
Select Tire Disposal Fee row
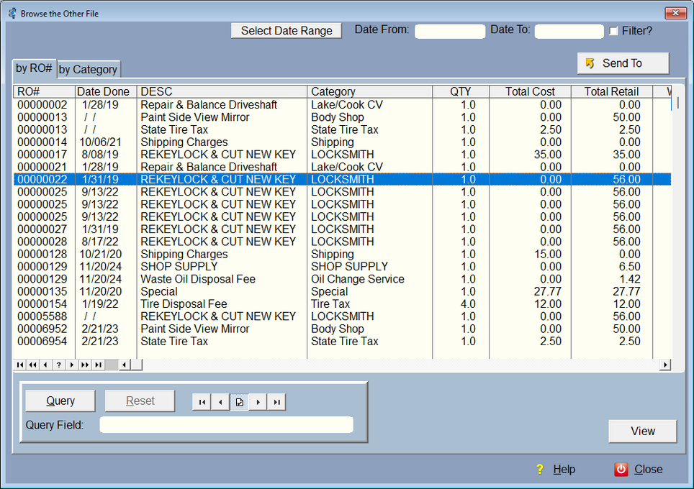(x=343, y=303)
